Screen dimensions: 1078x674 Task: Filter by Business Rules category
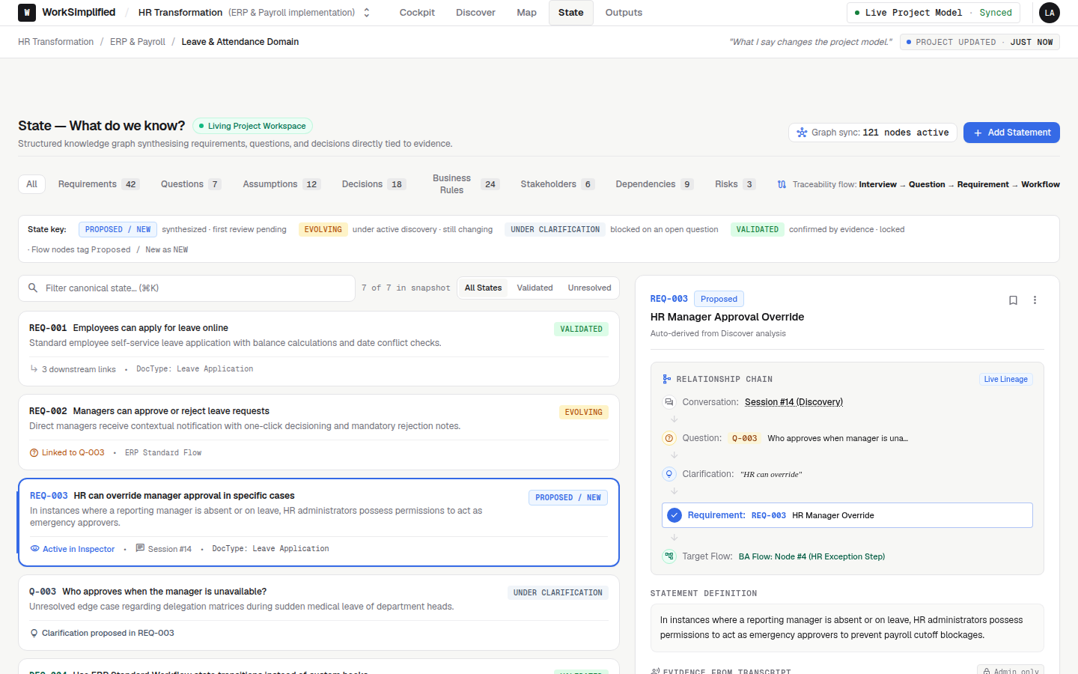462,184
